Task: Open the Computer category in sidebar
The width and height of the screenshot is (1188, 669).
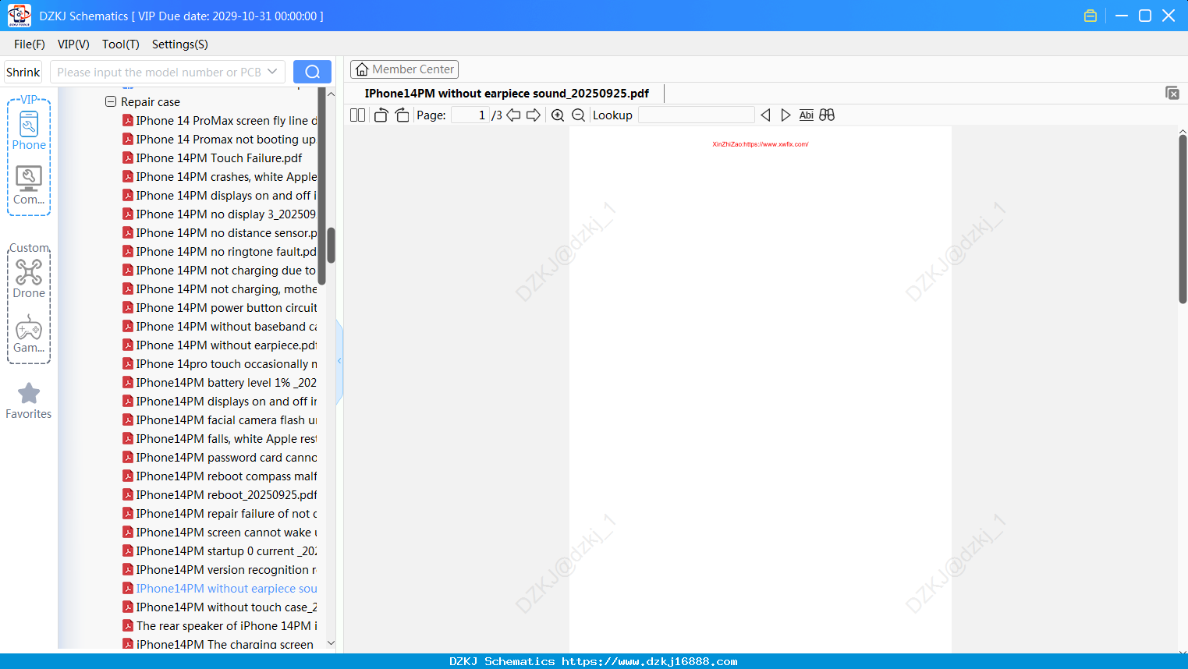Action: pos(29,186)
